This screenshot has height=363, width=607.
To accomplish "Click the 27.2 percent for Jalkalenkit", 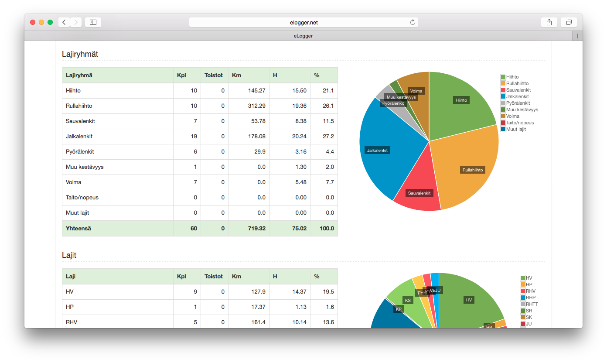I will (330, 137).
